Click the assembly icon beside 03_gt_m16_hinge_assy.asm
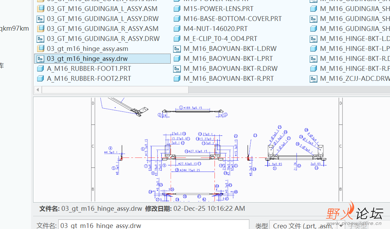390x229 pixels. pyautogui.click(x=40, y=48)
